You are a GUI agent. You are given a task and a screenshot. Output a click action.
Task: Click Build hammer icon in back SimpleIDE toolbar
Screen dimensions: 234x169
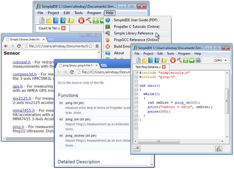pyautogui.click(x=88, y=20)
